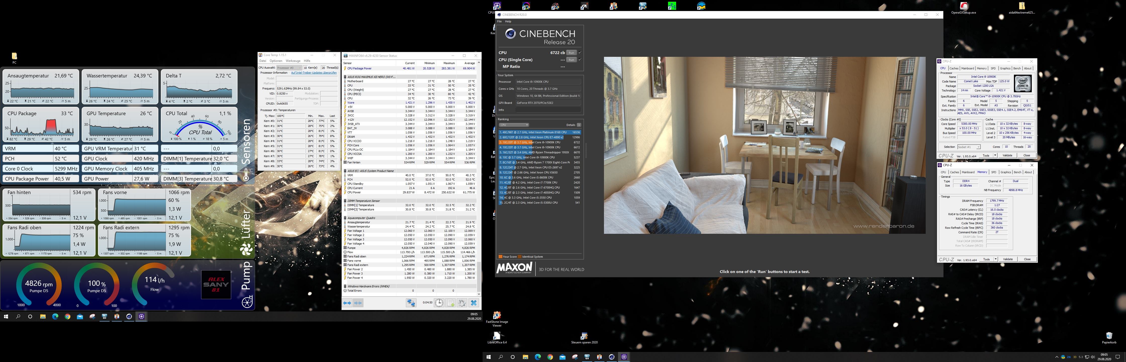Open LibreOffice 6.4 desktop shortcut
The image size is (1126, 362).
[497, 336]
